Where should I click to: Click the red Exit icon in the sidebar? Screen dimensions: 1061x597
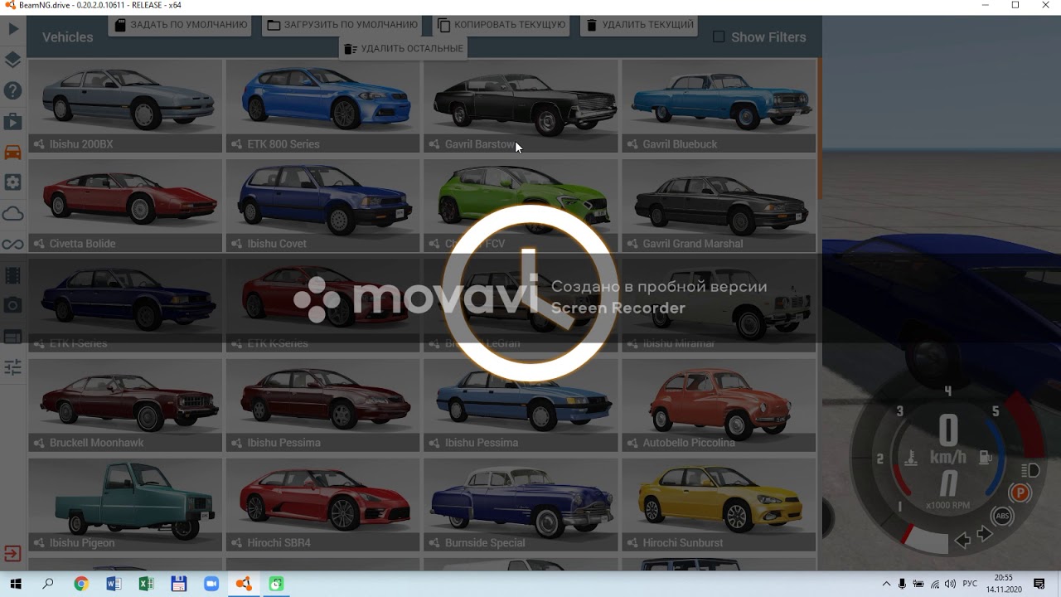(x=13, y=553)
